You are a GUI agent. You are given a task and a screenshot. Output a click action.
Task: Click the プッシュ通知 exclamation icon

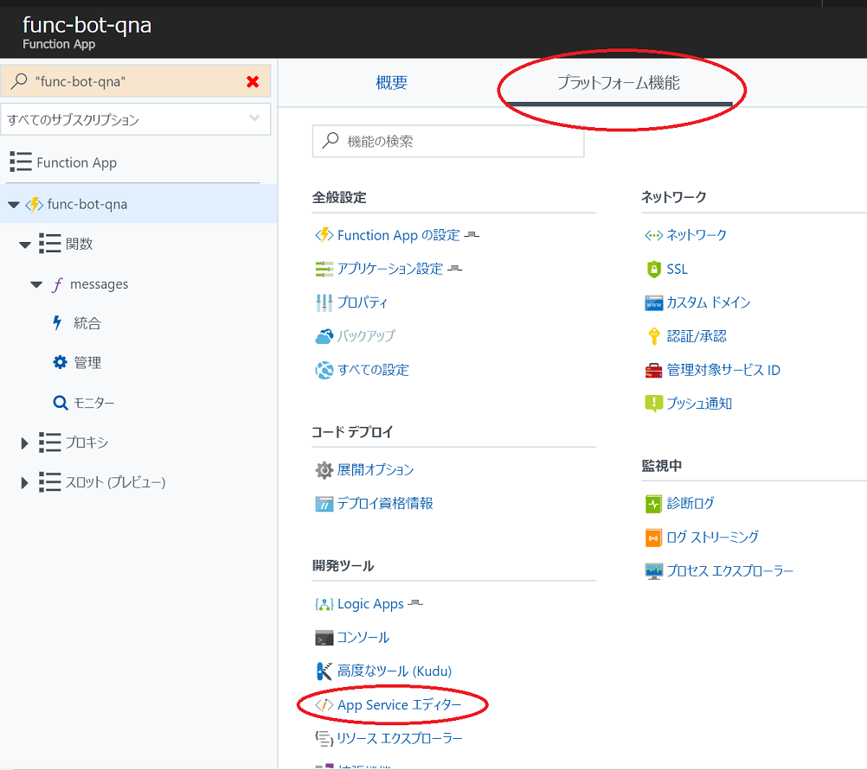(x=653, y=404)
